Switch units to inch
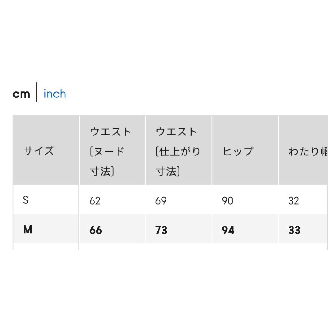Screen dimensions: 328x328 (55, 94)
